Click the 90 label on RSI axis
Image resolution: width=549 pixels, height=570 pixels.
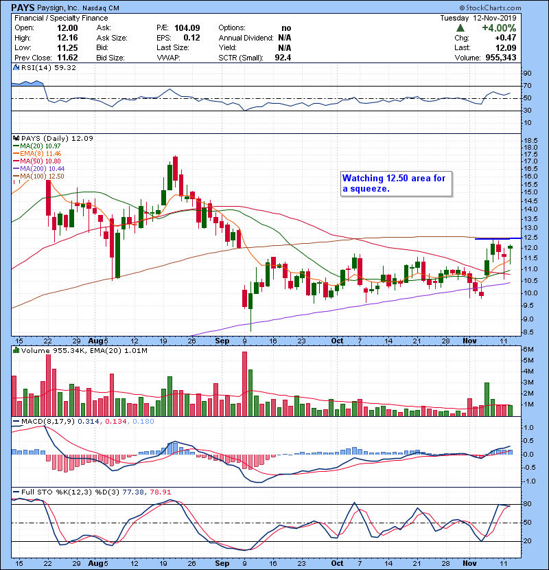(x=527, y=73)
